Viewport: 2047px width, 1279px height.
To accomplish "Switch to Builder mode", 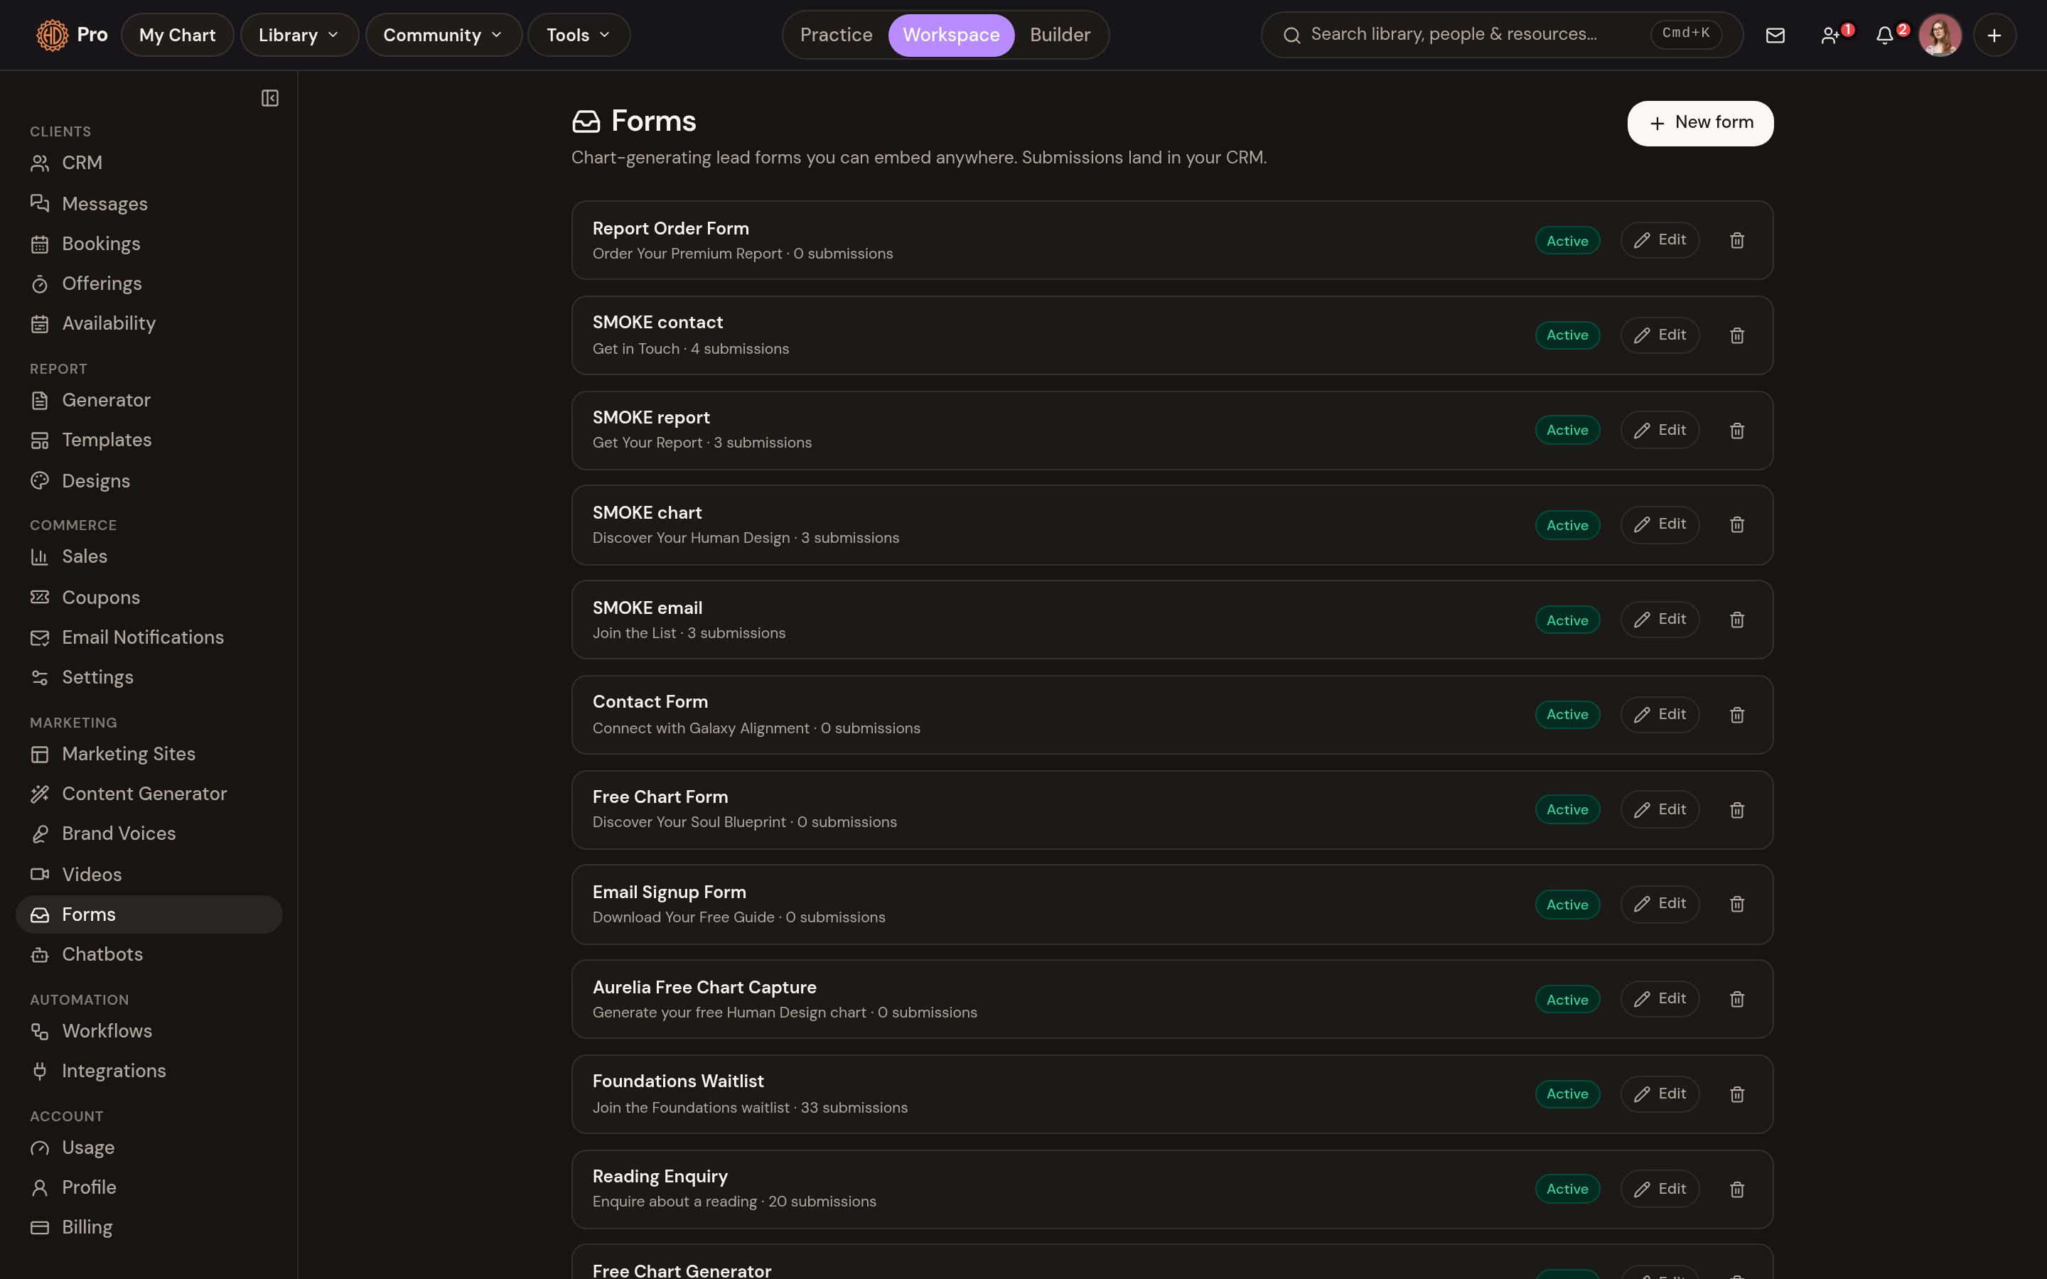I will [1060, 36].
